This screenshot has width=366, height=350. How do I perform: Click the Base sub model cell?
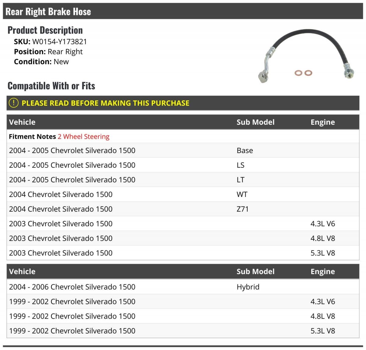point(245,151)
